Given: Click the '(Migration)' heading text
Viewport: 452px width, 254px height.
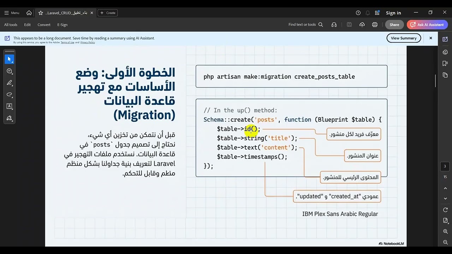Looking at the screenshot, I should pyautogui.click(x=144, y=115).
